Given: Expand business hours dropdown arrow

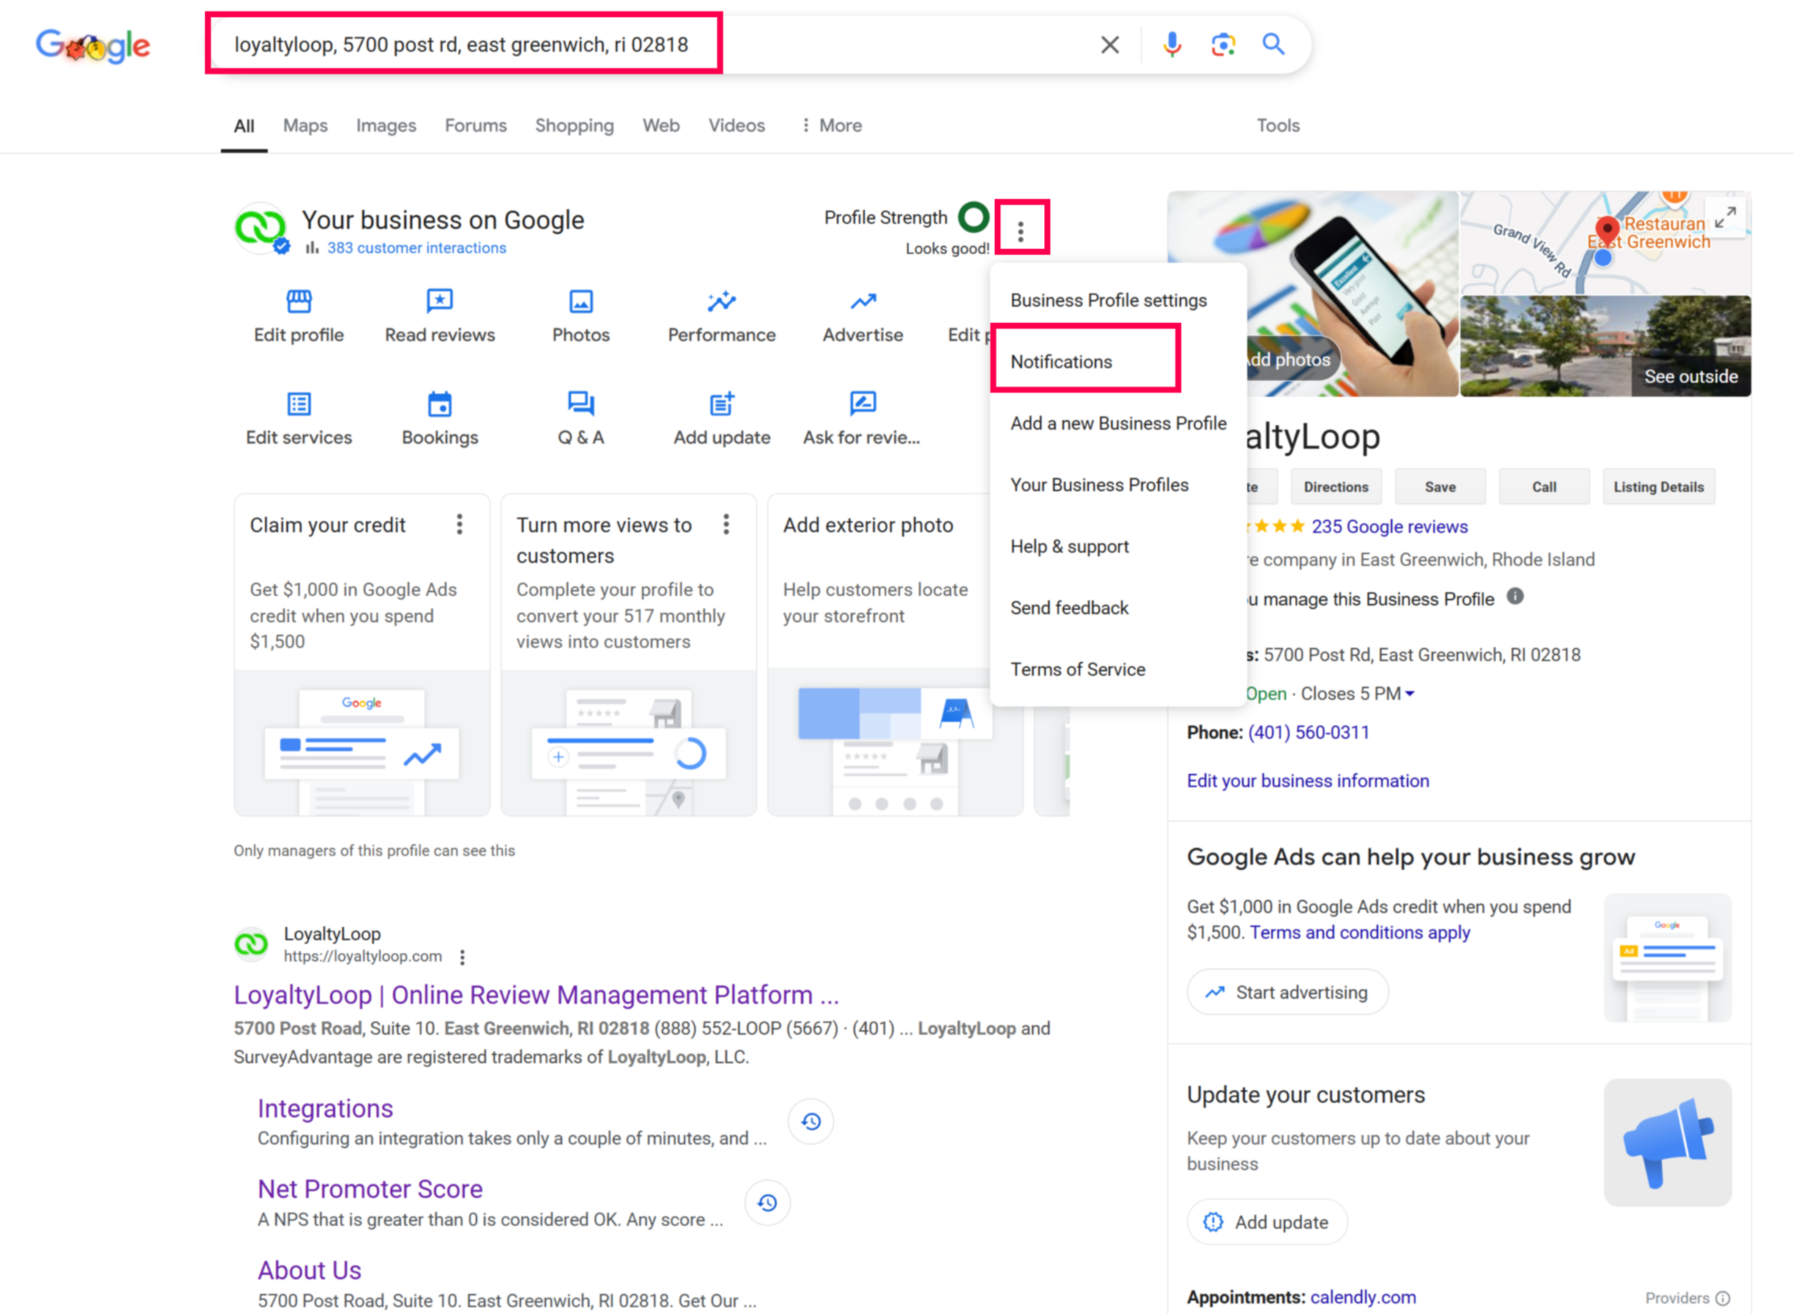Looking at the screenshot, I should coord(1409,694).
